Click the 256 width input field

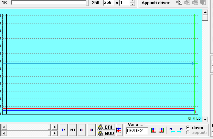pyautogui.click(x=108, y=3)
